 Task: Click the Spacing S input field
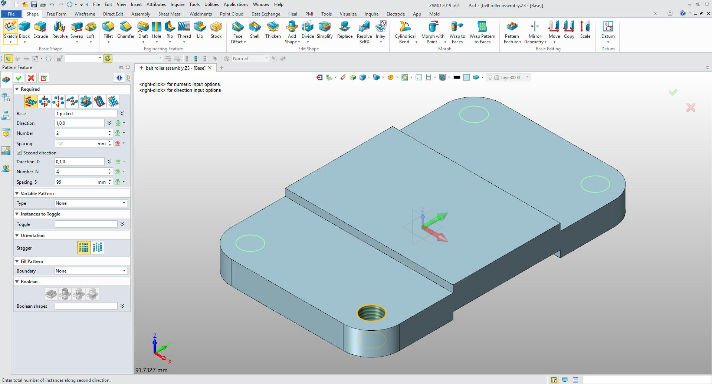pos(76,182)
